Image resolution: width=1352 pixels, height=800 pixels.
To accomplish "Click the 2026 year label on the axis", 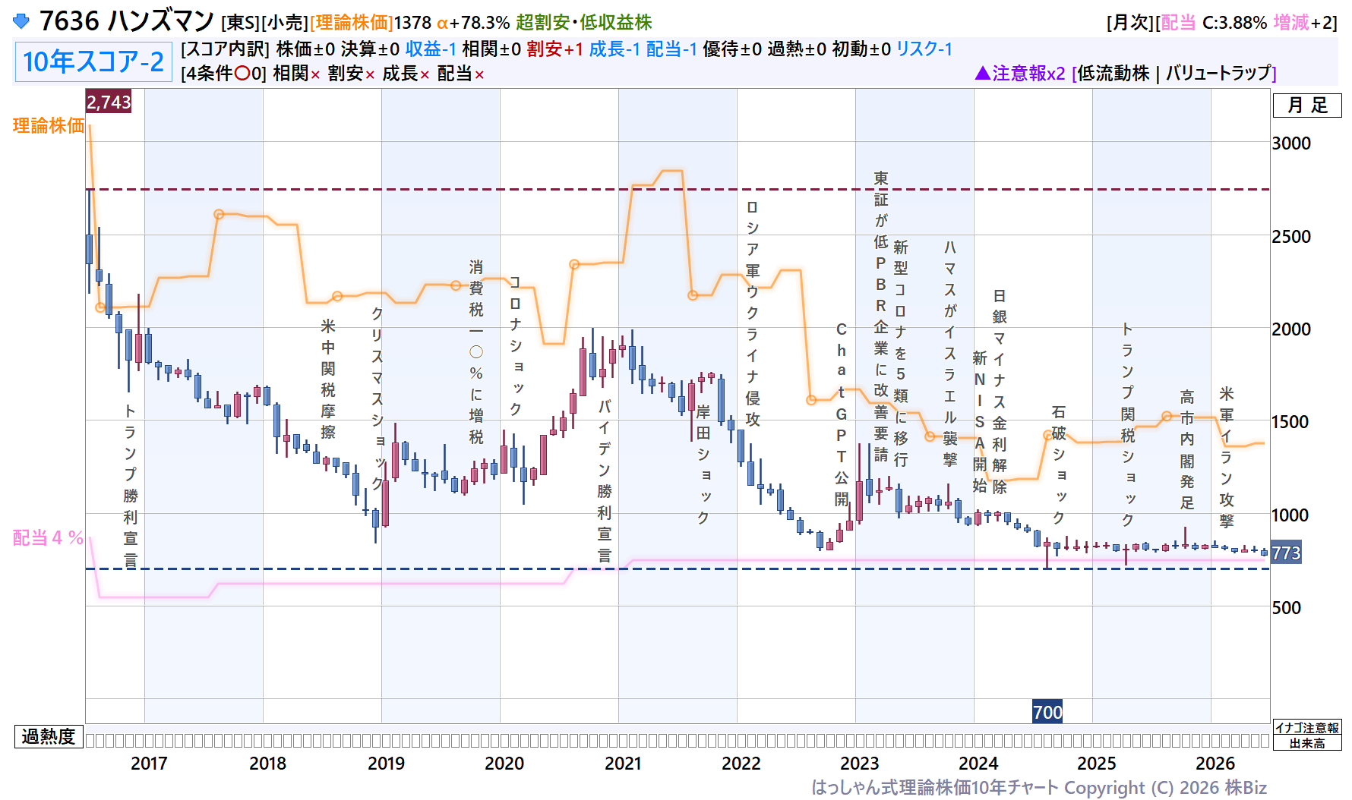I will tap(1215, 764).
